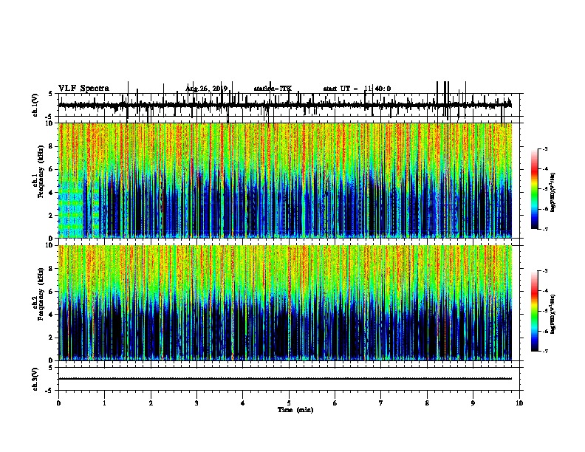This screenshot has width=585, height=452.
Task: Click the flat ch.3 voltage trace
Action: [x=285, y=379]
